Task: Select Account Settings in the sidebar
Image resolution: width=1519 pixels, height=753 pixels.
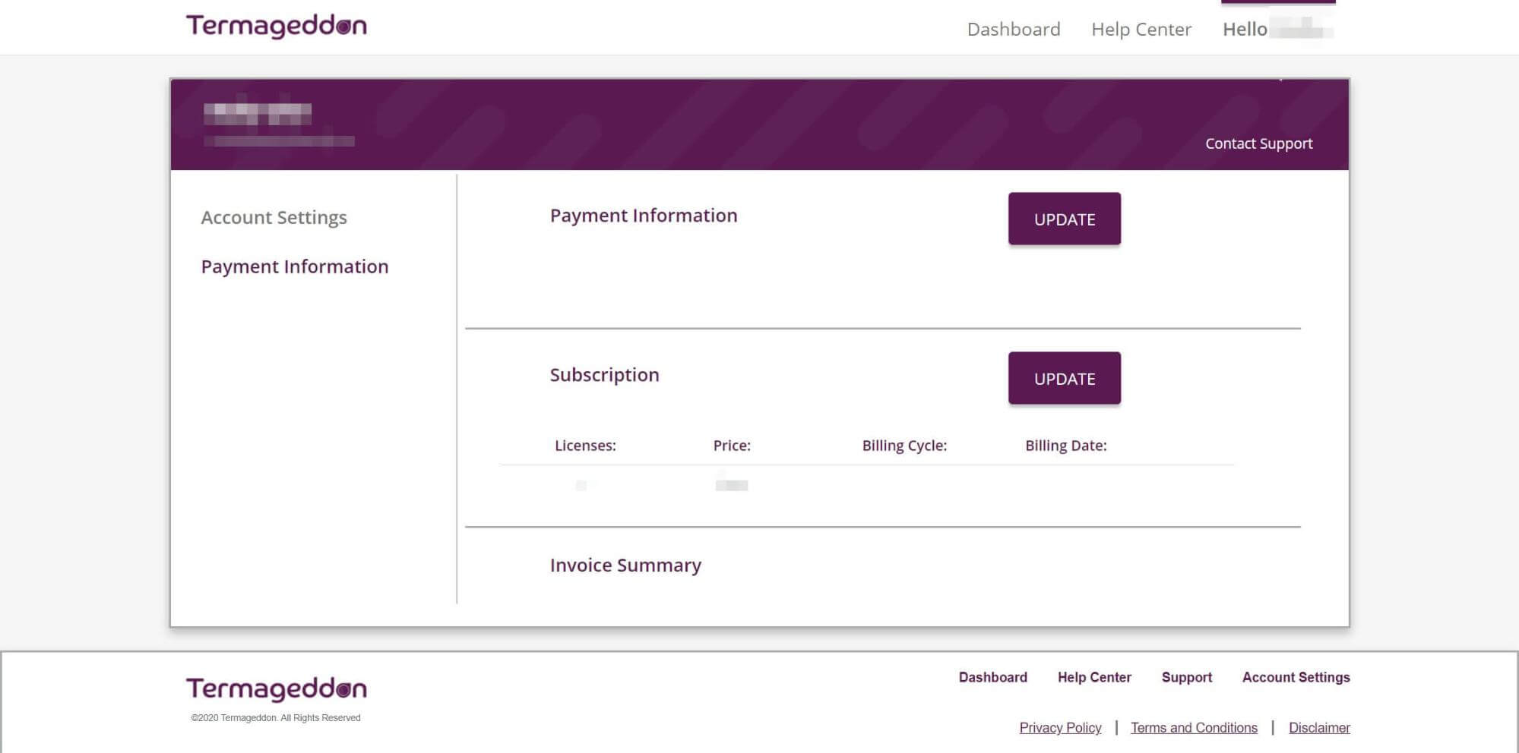Action: 274,218
